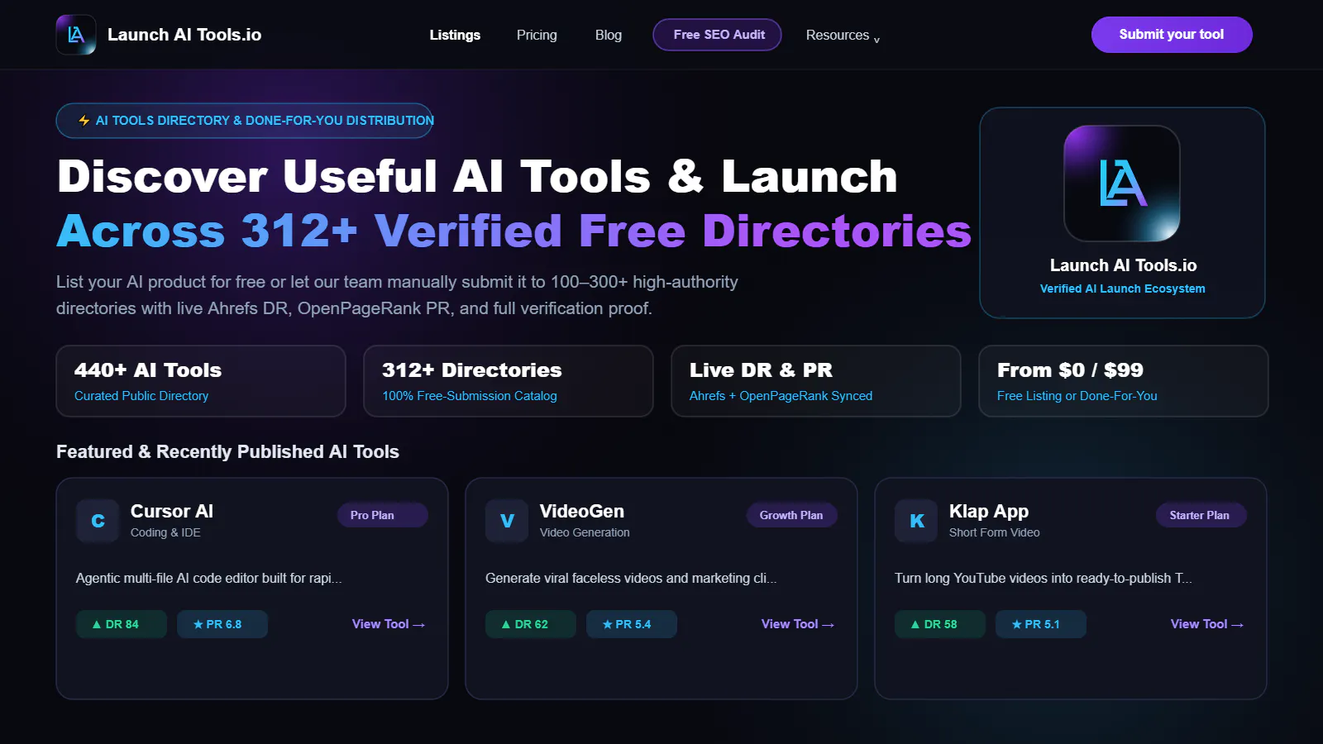This screenshot has height=744, width=1323.
Task: Click the 440+ AI Tools stat card
Action: [x=201, y=381]
